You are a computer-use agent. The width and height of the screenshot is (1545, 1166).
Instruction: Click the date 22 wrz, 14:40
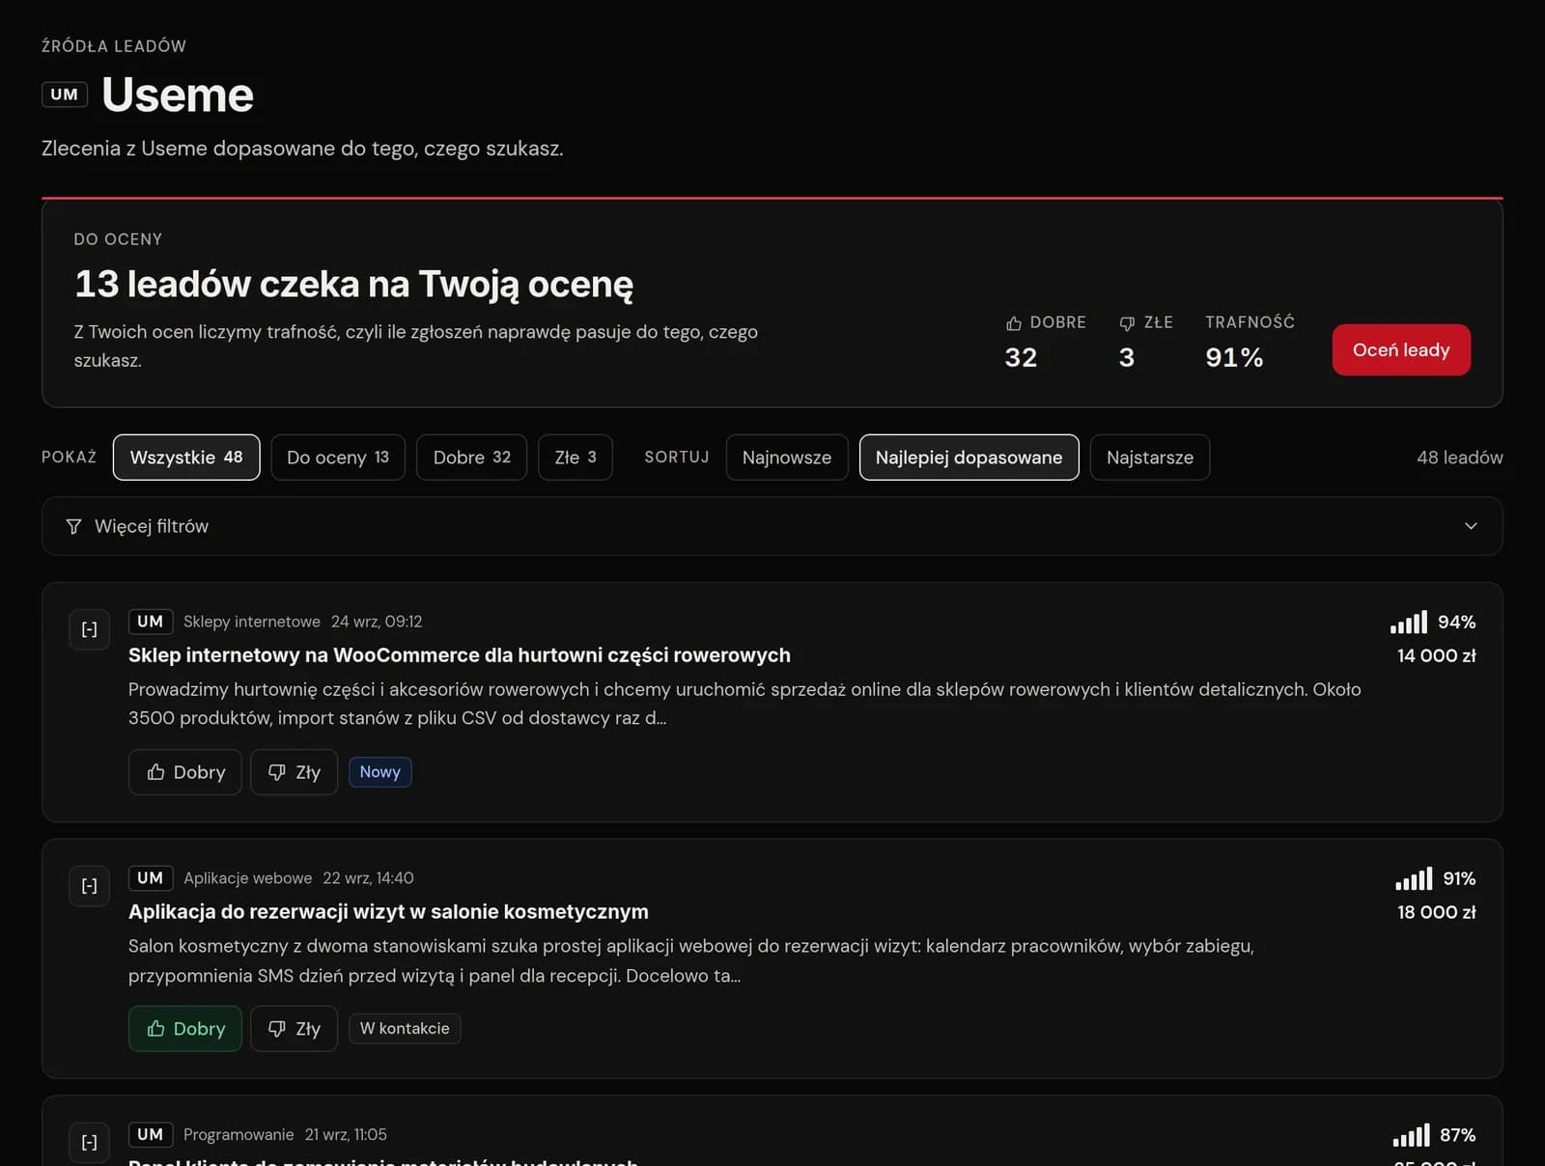tap(368, 878)
